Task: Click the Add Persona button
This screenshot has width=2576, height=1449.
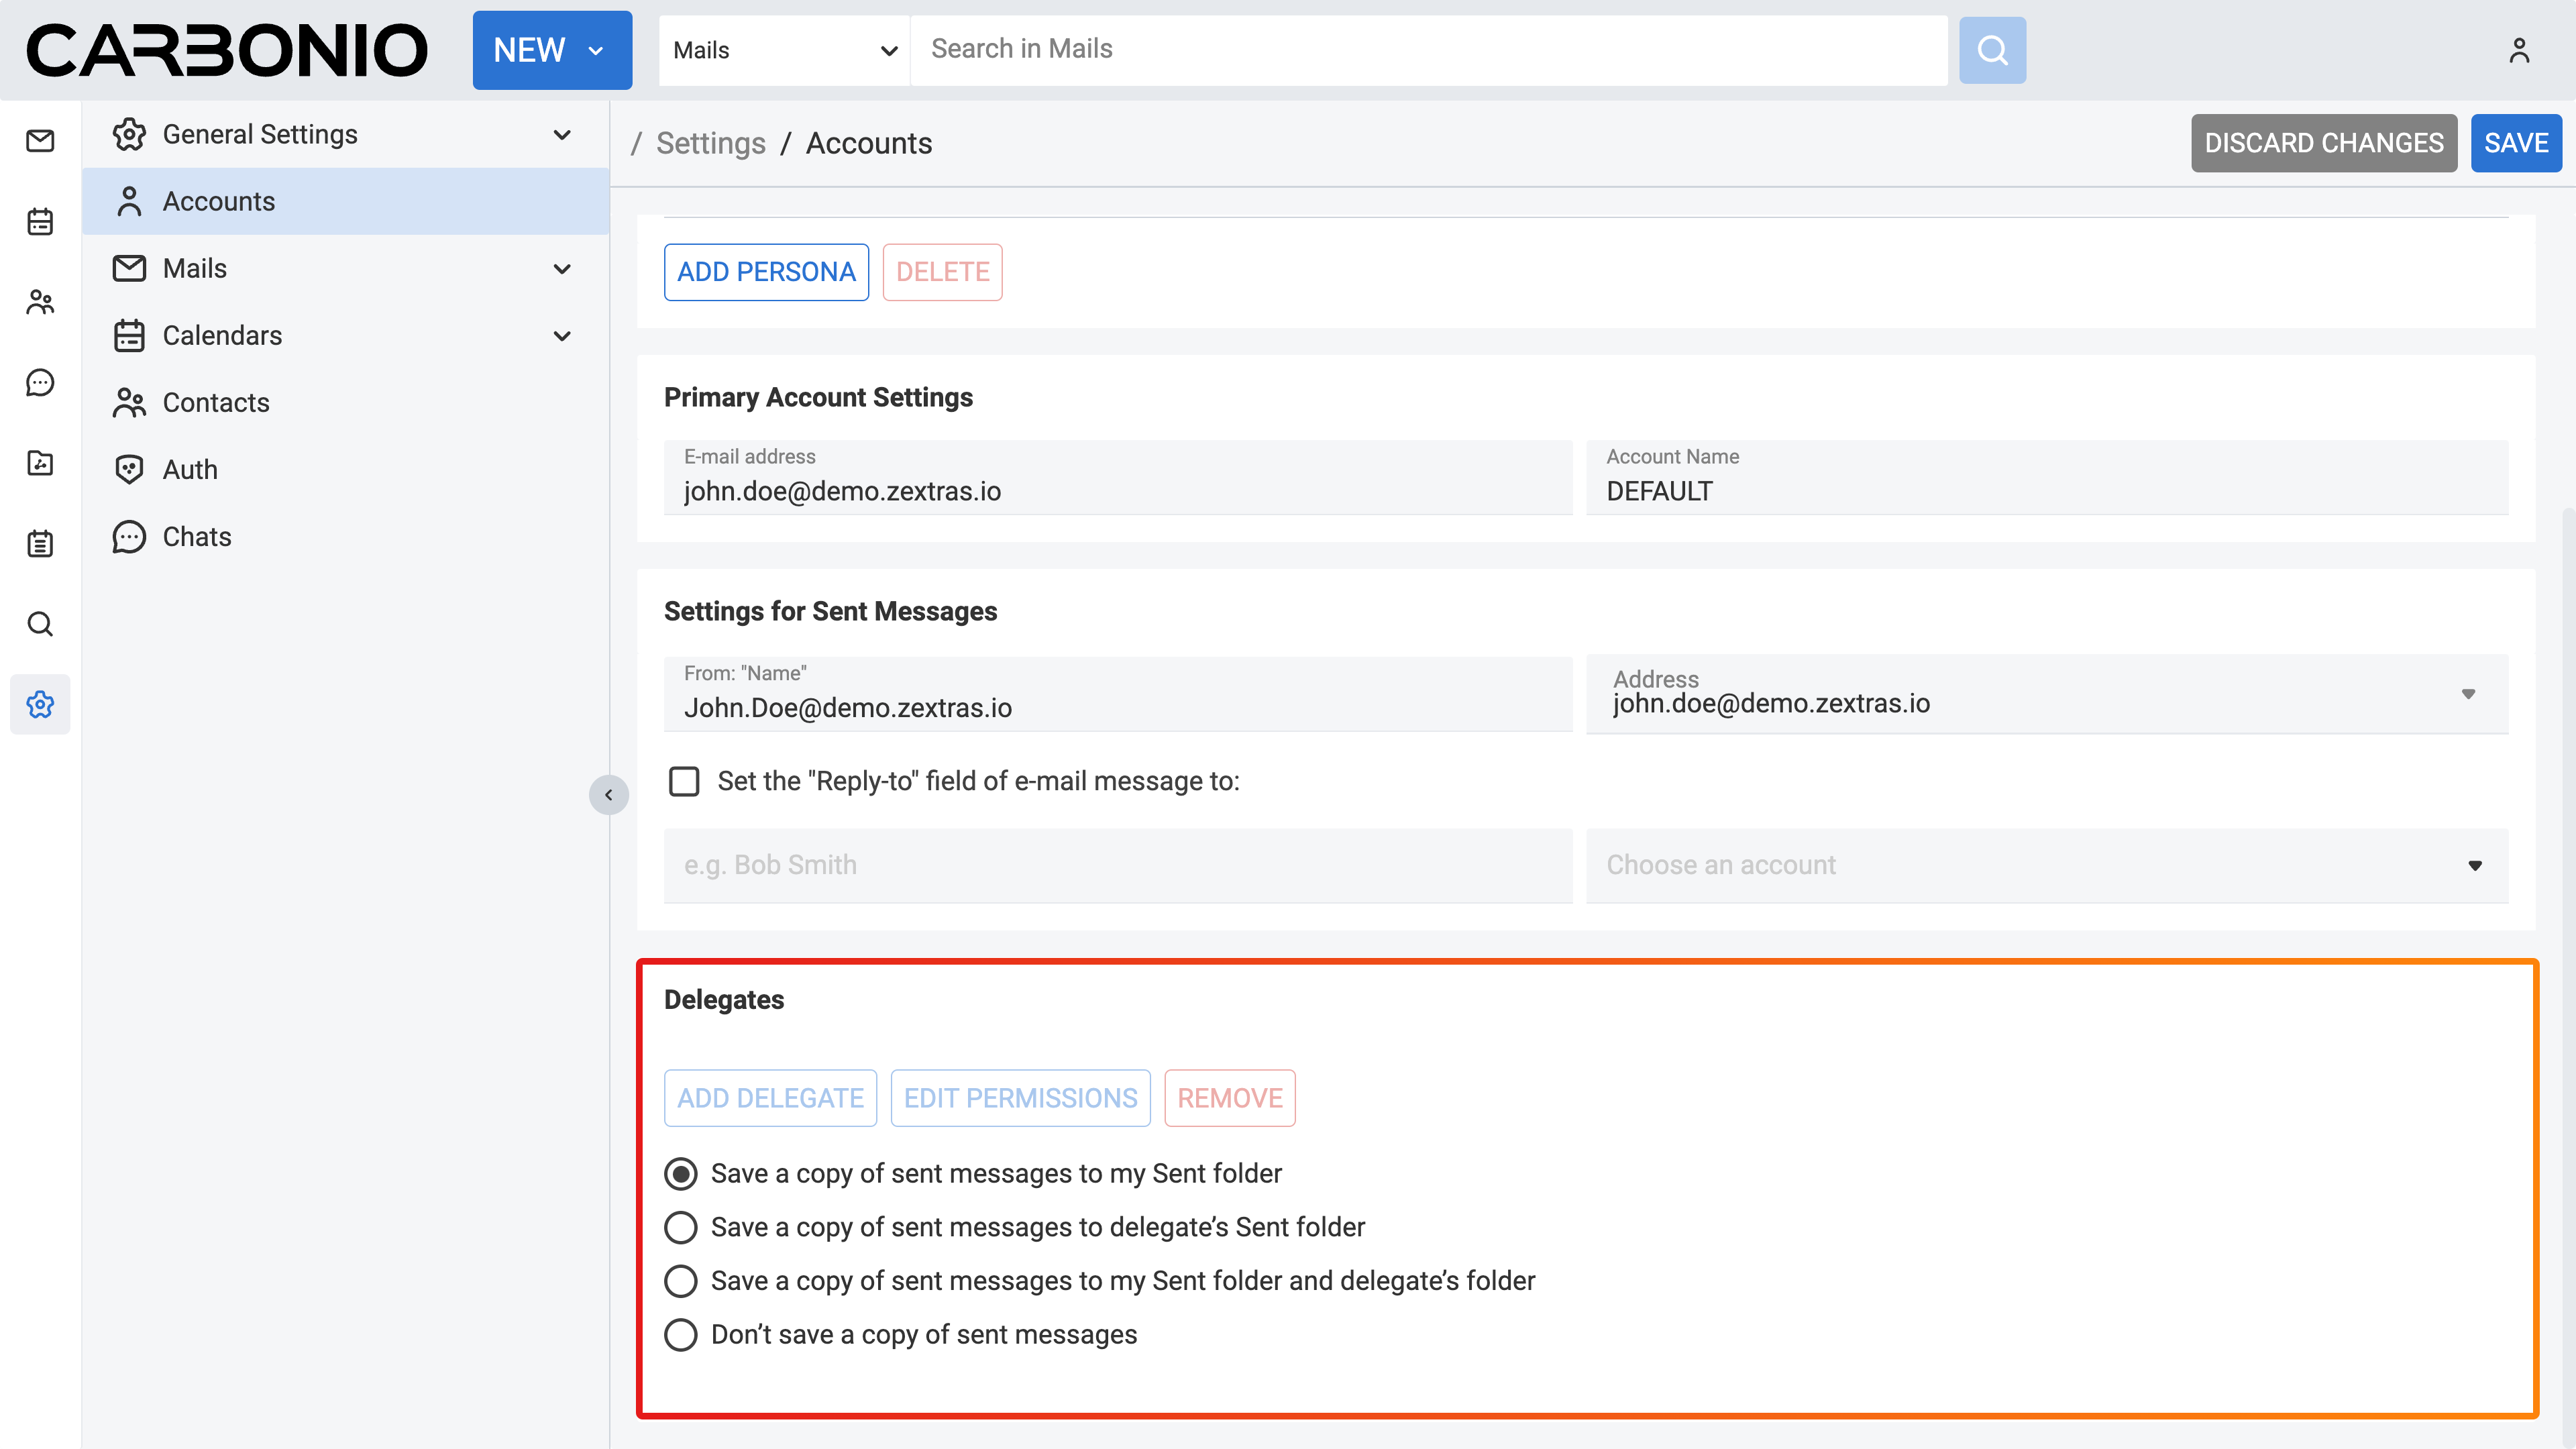Action: coord(766,272)
